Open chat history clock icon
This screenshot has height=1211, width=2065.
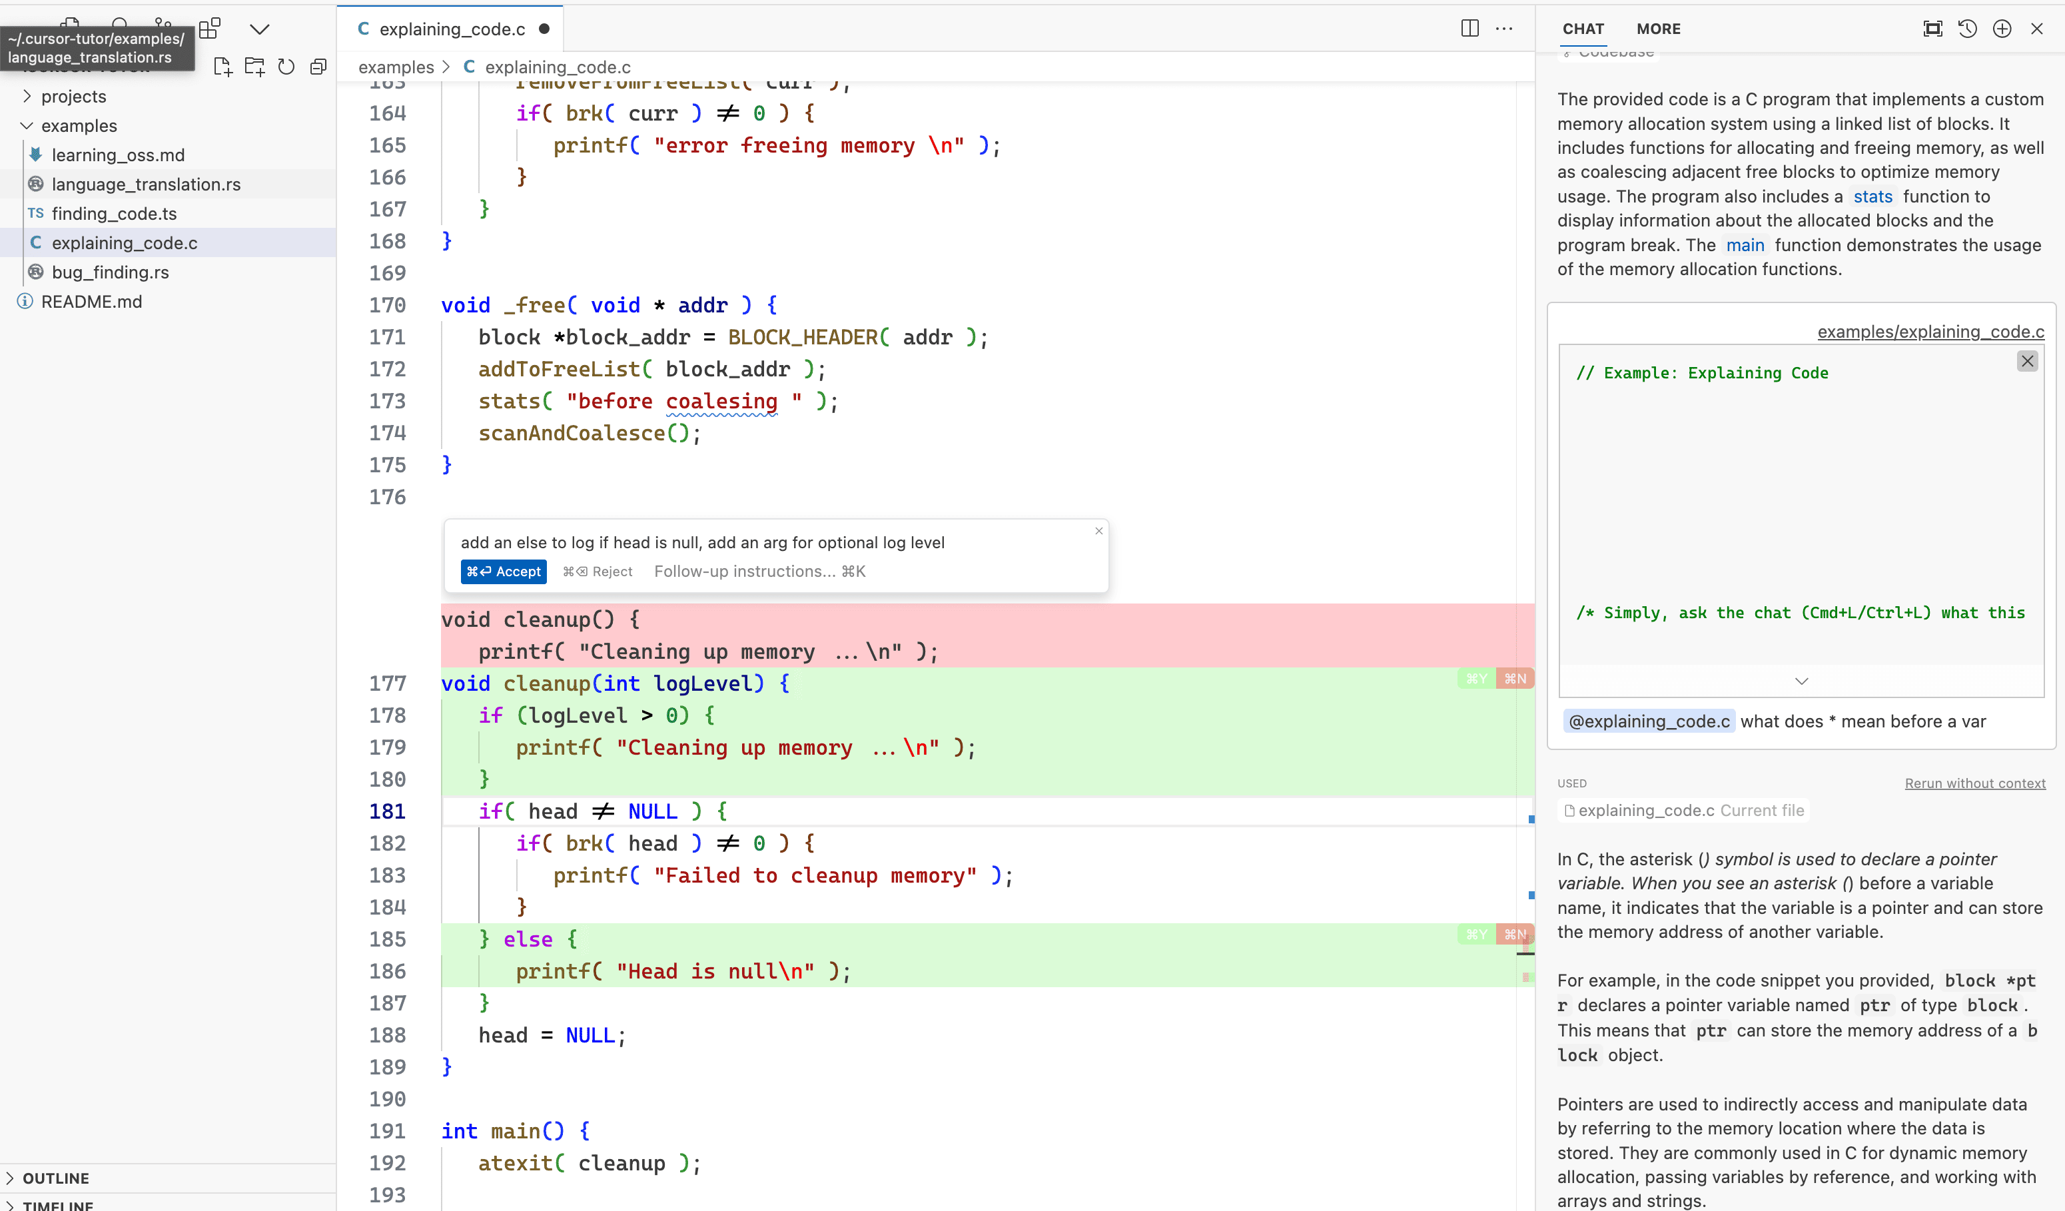(x=1966, y=29)
